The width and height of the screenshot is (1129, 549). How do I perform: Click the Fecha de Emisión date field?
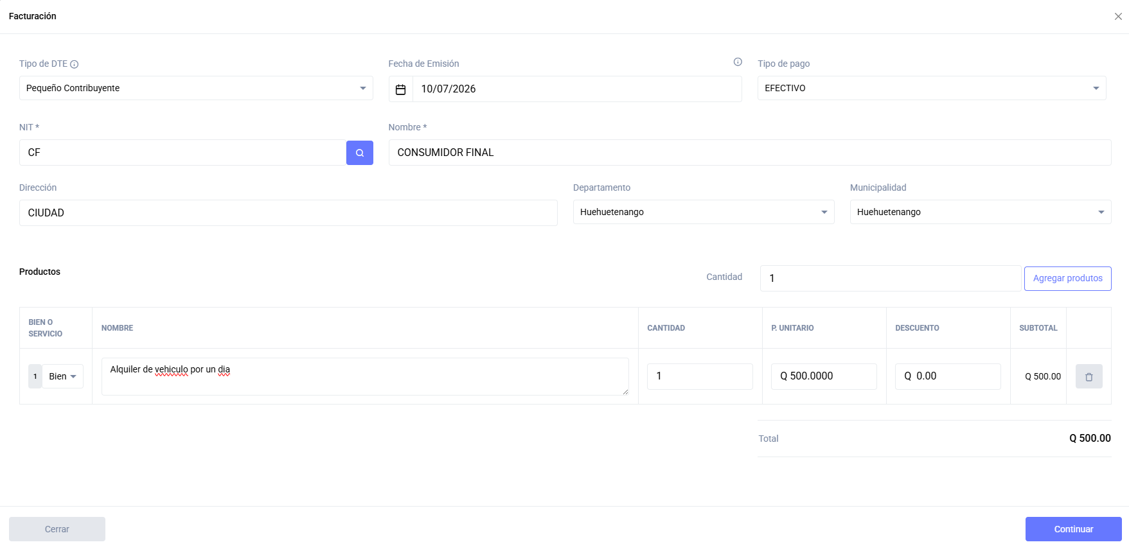pos(577,89)
